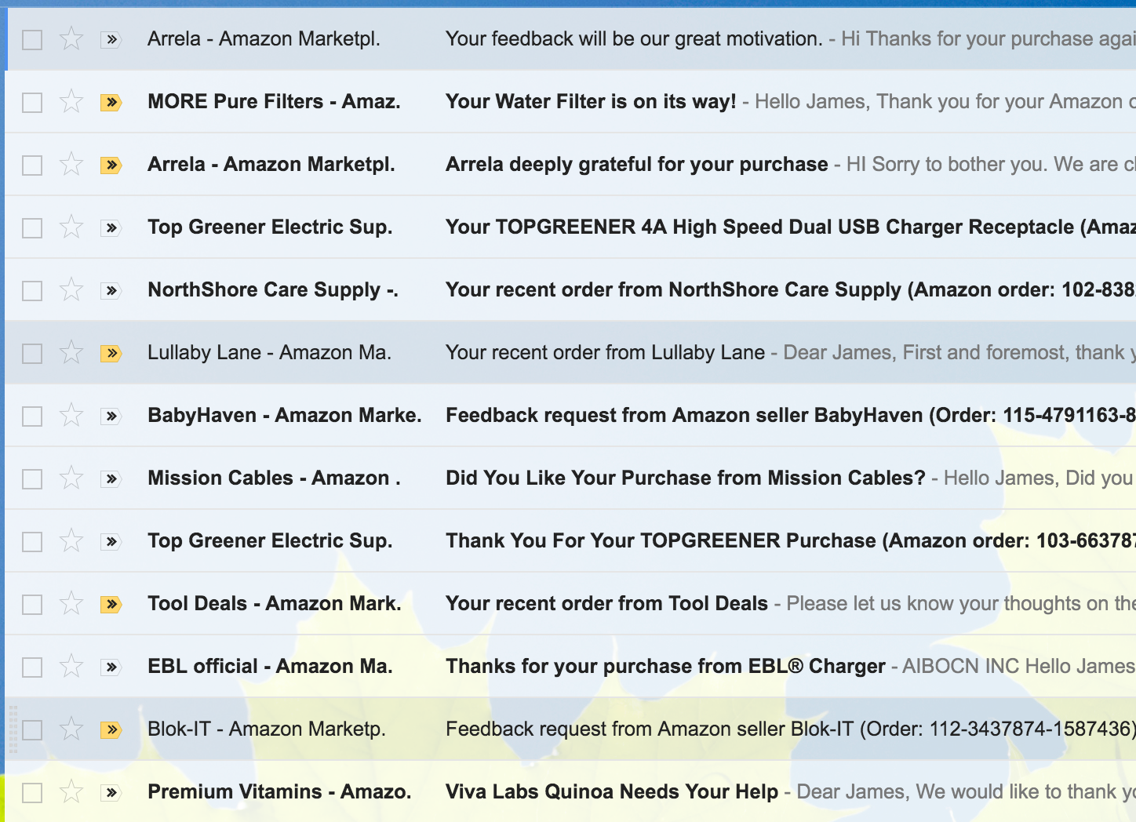Toggle importance marker on EBL official email

[111, 667]
